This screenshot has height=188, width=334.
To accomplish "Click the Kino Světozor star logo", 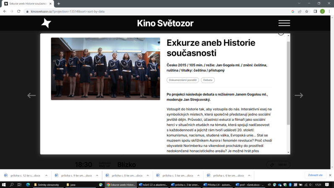I will (x=46, y=23).
